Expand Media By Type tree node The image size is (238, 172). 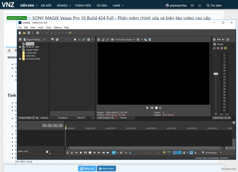[x=20, y=47]
